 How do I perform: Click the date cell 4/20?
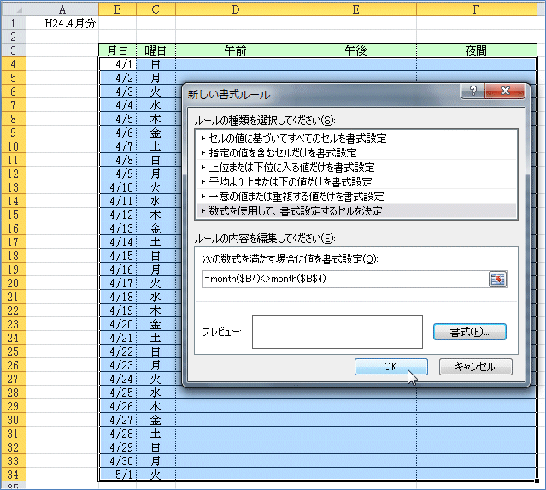coord(117,324)
